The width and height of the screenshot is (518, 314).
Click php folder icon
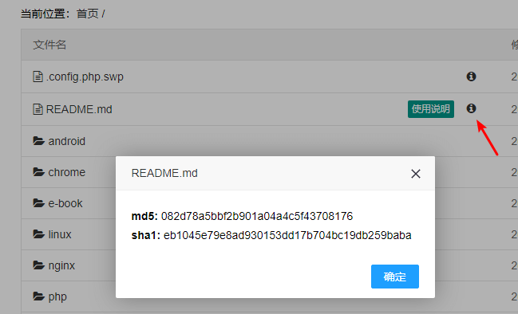38,296
